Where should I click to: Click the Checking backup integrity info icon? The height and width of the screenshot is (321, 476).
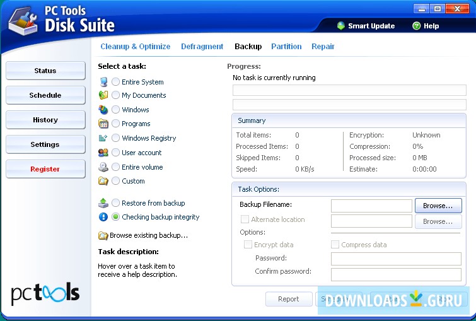click(103, 217)
